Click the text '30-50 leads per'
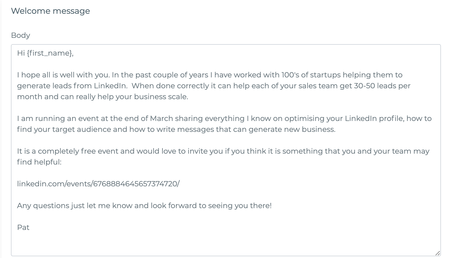Viewport: 449px width, 258px height. [x=382, y=86]
